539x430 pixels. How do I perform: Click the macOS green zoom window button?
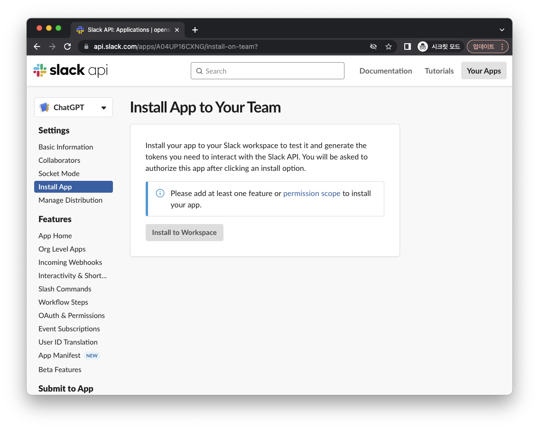tap(58, 28)
